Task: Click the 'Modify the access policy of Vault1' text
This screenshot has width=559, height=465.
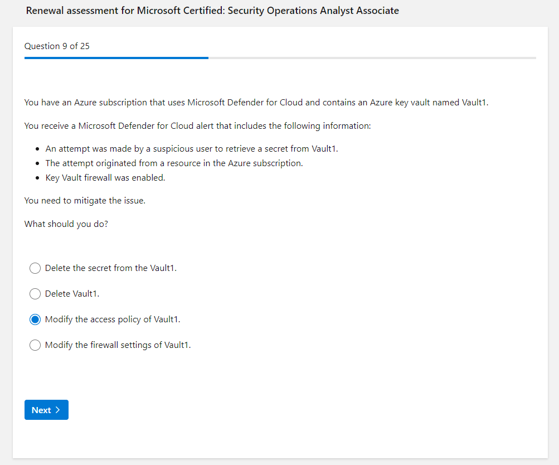Action: point(113,319)
